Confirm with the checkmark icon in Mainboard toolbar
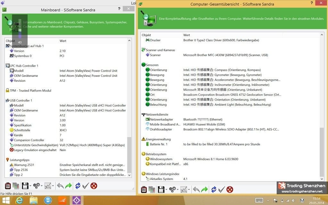Screen dimensions: 328x205 tap(86, 186)
